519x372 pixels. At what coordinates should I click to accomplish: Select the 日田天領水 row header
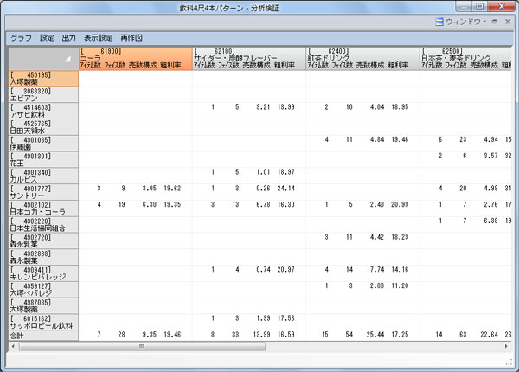click(x=43, y=127)
